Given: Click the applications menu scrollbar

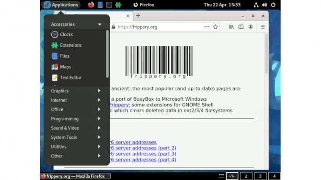Looking at the screenshot, I should tap(107, 54).
